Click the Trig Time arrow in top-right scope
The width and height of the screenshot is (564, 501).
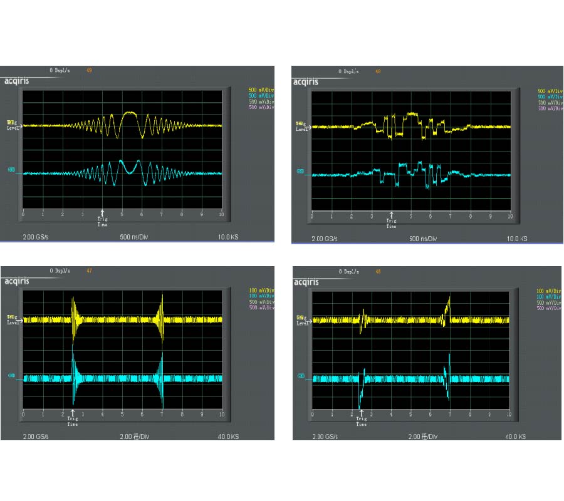click(391, 217)
